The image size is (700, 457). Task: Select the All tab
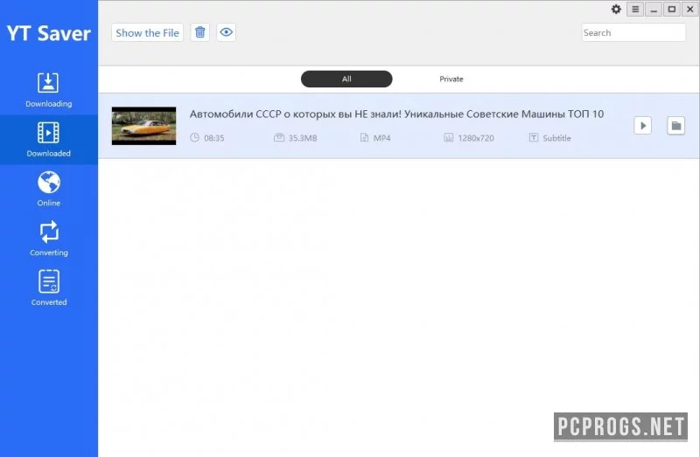tap(346, 79)
